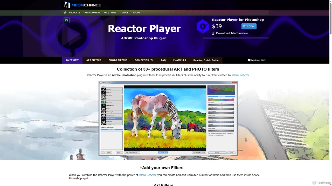Image resolution: width=332 pixels, height=186 pixels.
Task: Adjust the Saturation slider
Action: pos(221,105)
